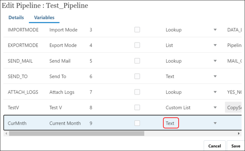Switch to the Details tab
This screenshot has width=245, height=151.
tap(16, 18)
